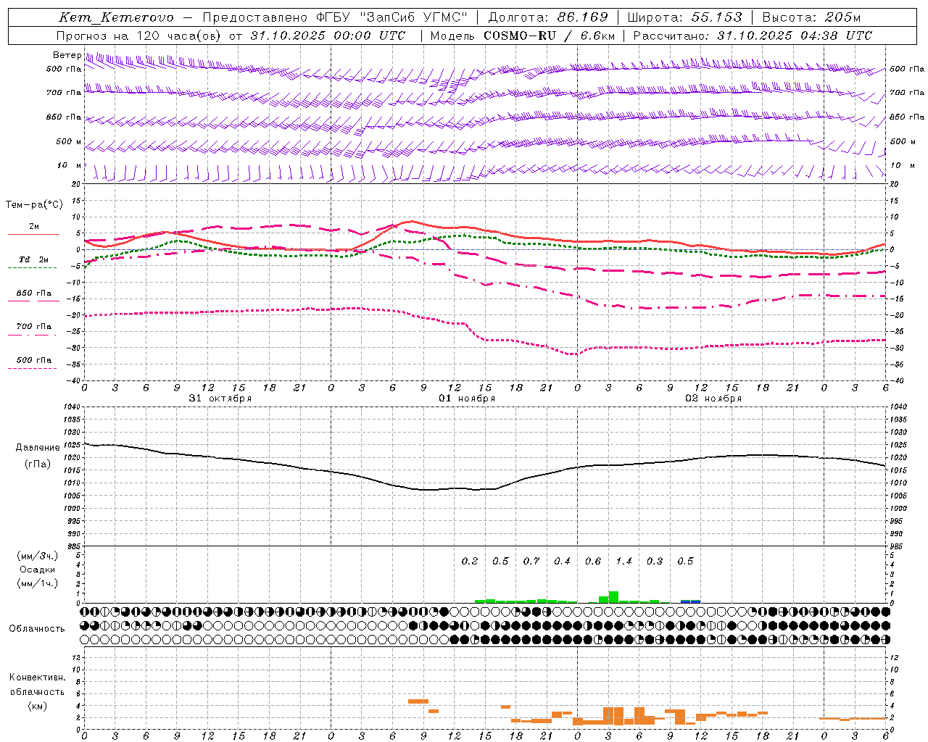
Task: Select the text Предоставлено ФГБУ "ЗапСиб УГМС"
Action: pyautogui.click(x=336, y=17)
